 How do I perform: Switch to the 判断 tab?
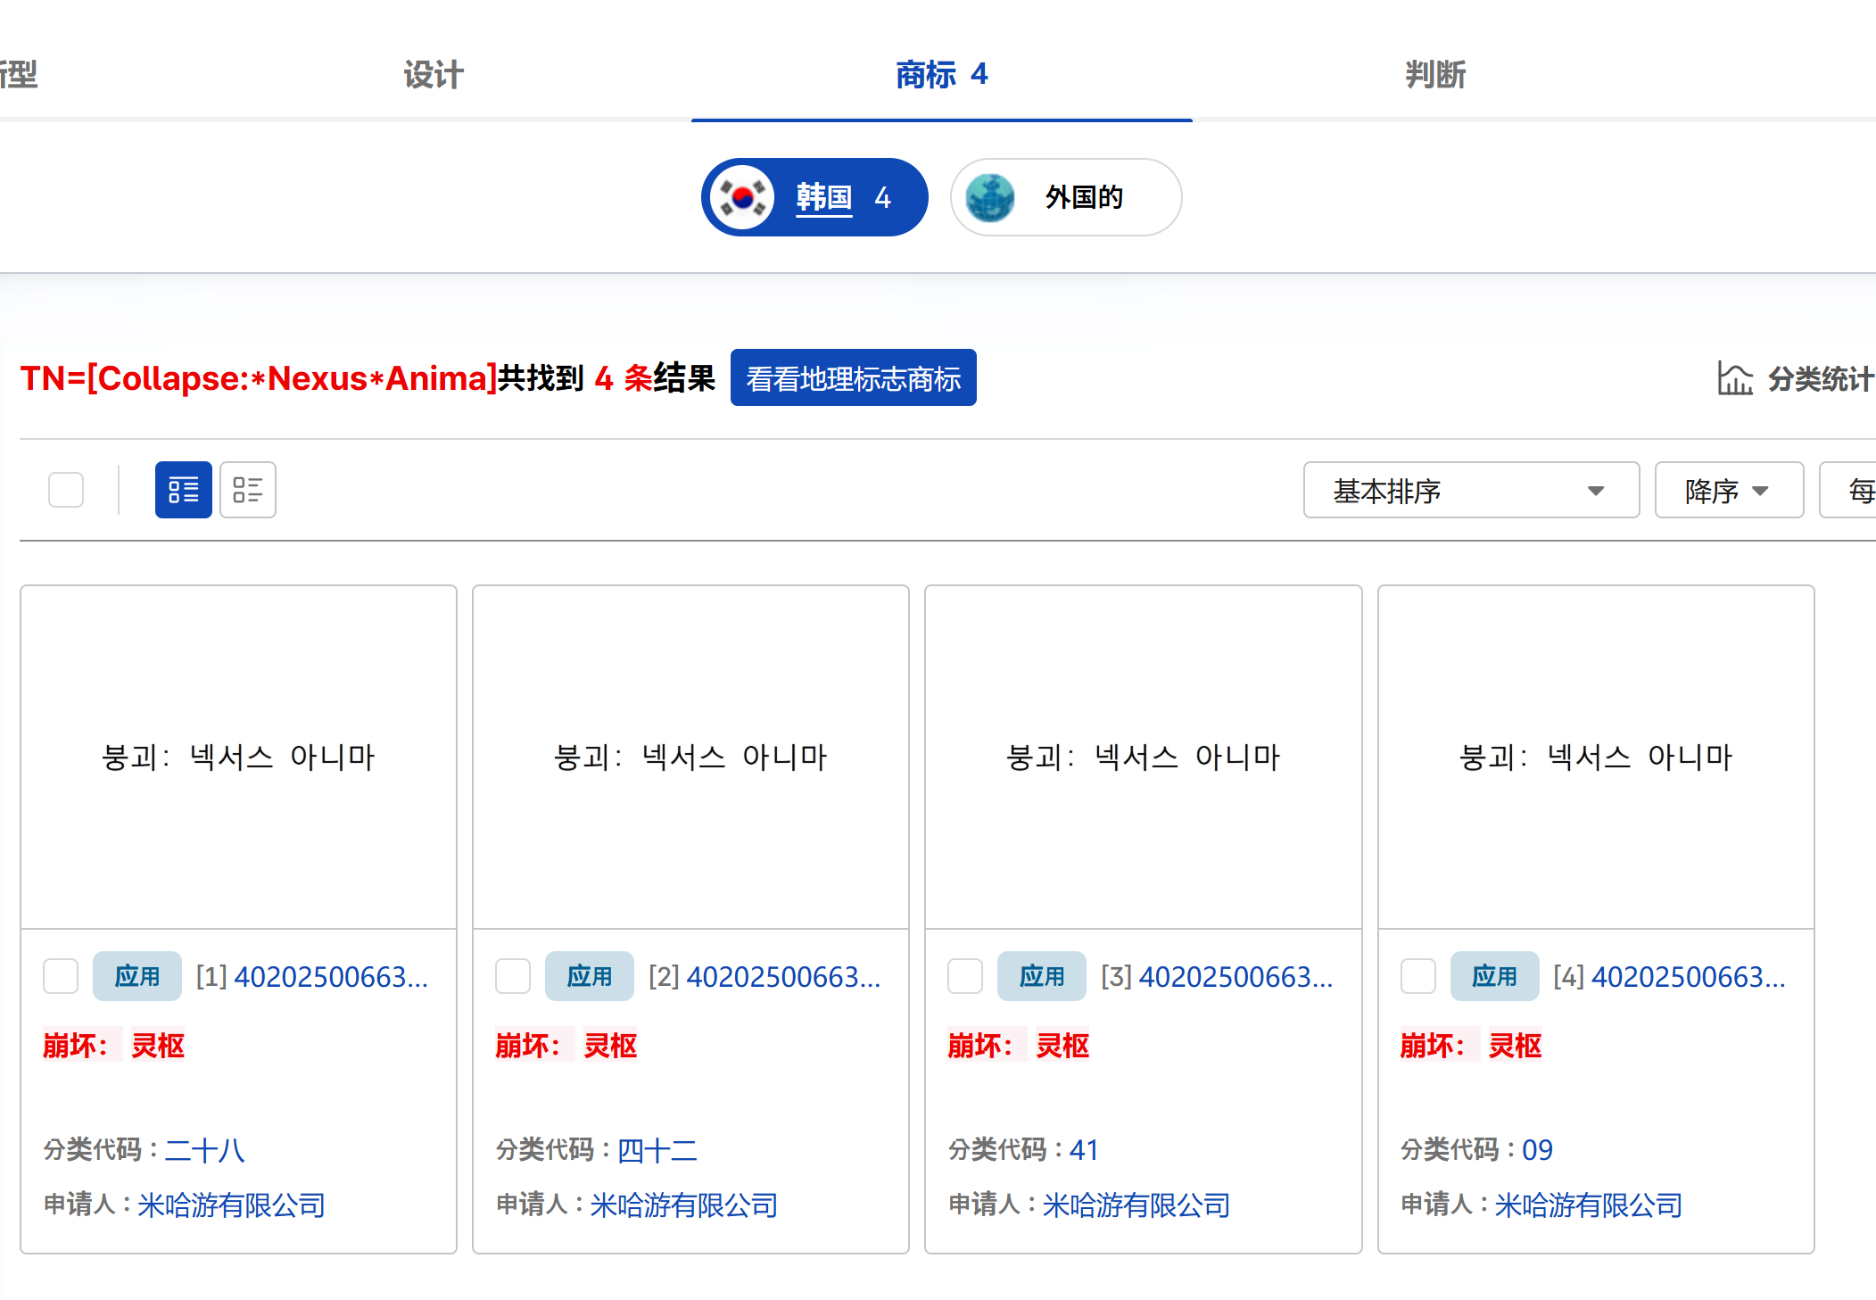1435,75
